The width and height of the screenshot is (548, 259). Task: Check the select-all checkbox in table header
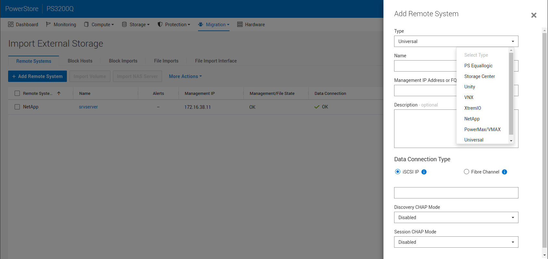click(17, 93)
